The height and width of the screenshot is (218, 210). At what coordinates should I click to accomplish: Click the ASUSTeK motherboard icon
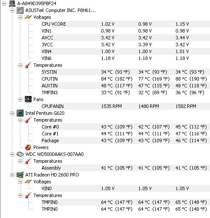[x=20, y=10]
